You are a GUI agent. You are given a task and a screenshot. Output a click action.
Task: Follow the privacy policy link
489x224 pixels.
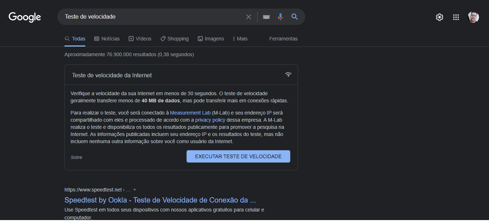(210, 120)
